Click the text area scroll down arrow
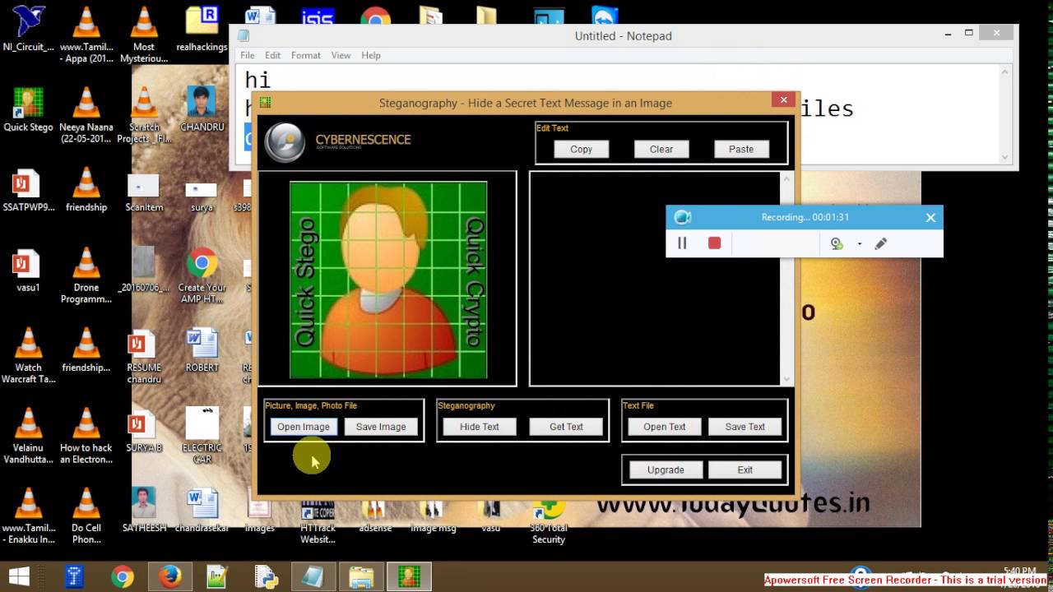This screenshot has width=1053, height=592. [786, 379]
